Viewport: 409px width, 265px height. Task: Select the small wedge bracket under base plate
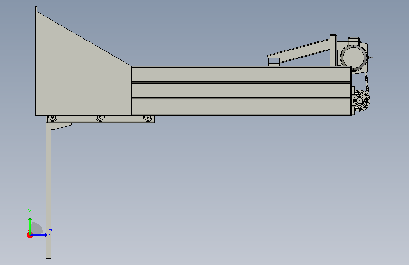click(61, 126)
